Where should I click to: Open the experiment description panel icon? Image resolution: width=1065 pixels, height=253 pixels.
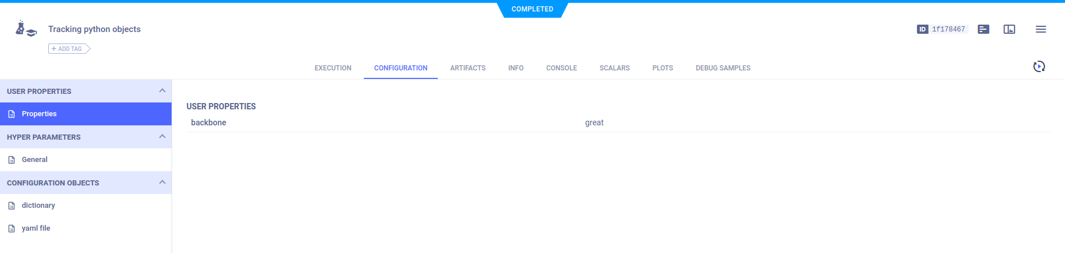[x=983, y=29]
